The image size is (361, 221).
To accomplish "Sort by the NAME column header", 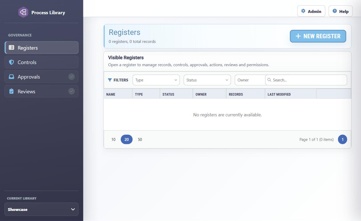I will [x=118, y=94].
